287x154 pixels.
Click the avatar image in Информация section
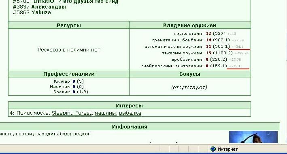(253, 137)
